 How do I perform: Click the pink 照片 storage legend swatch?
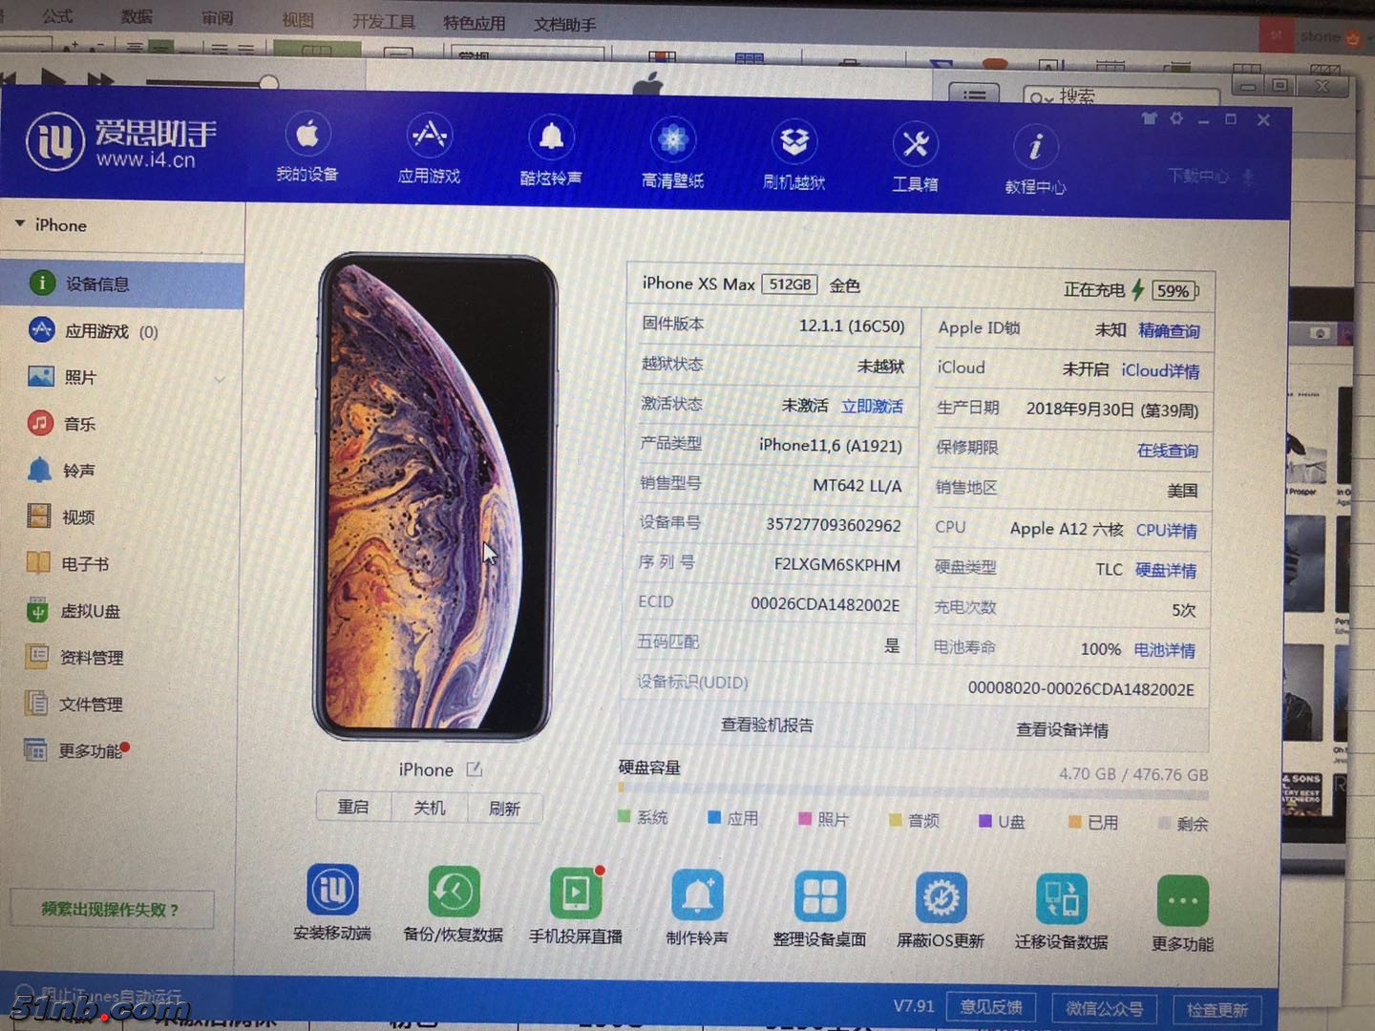[x=805, y=818]
